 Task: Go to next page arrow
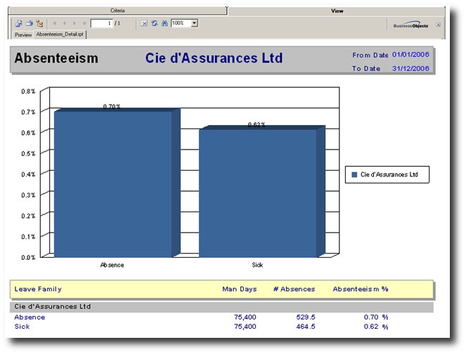(x=75, y=23)
